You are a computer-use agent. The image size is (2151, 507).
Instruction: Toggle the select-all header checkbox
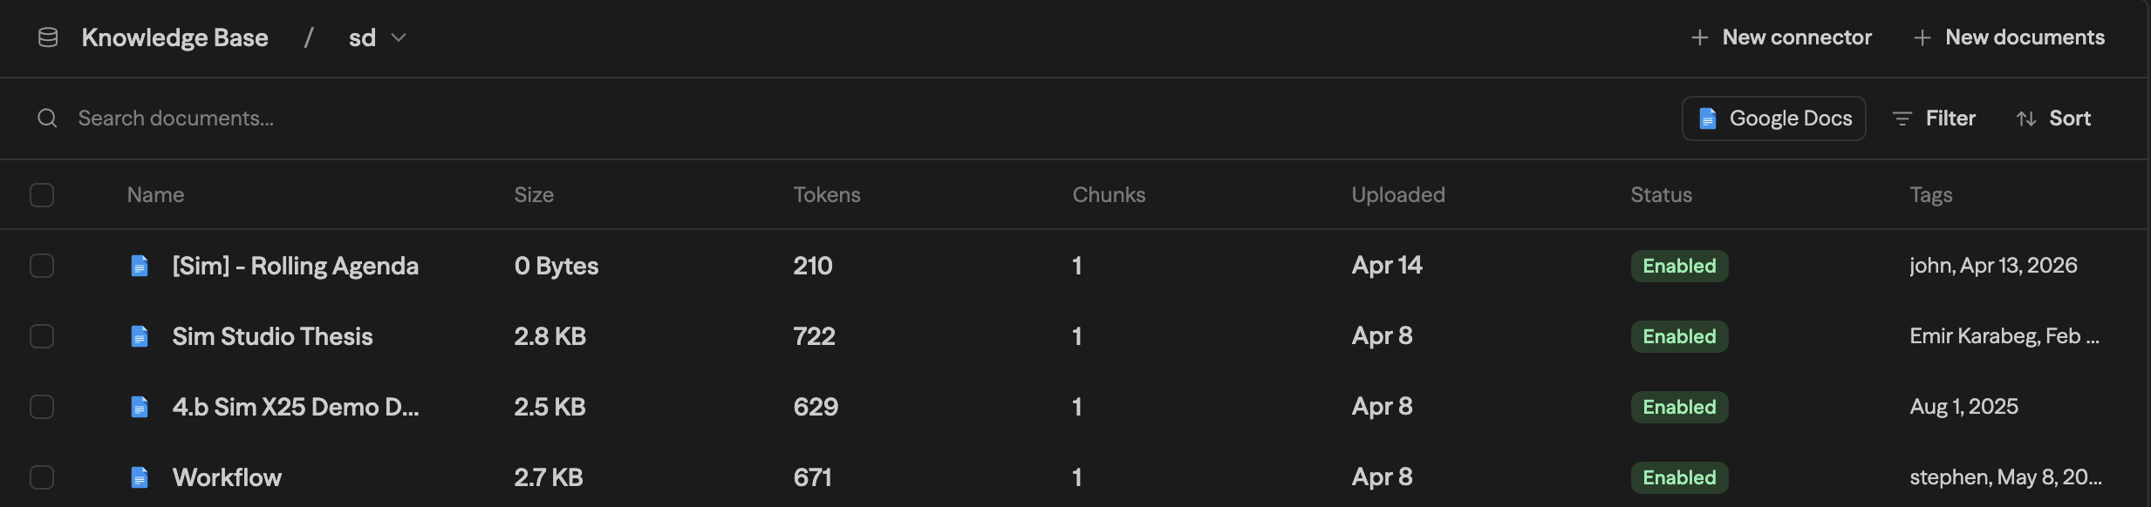pyautogui.click(x=42, y=195)
